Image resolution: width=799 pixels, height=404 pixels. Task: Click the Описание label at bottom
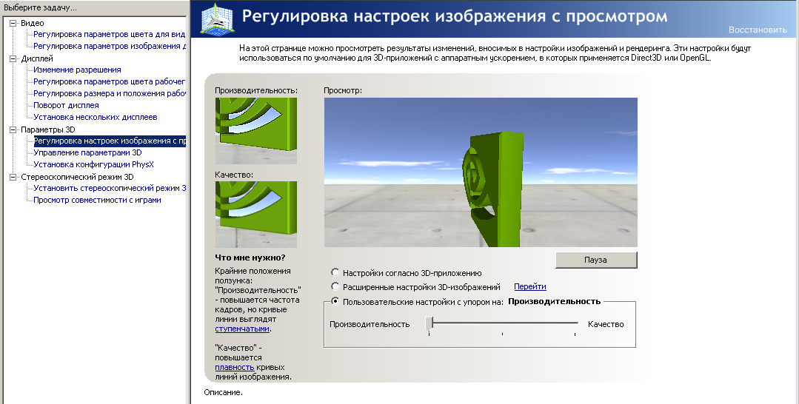coord(223,392)
